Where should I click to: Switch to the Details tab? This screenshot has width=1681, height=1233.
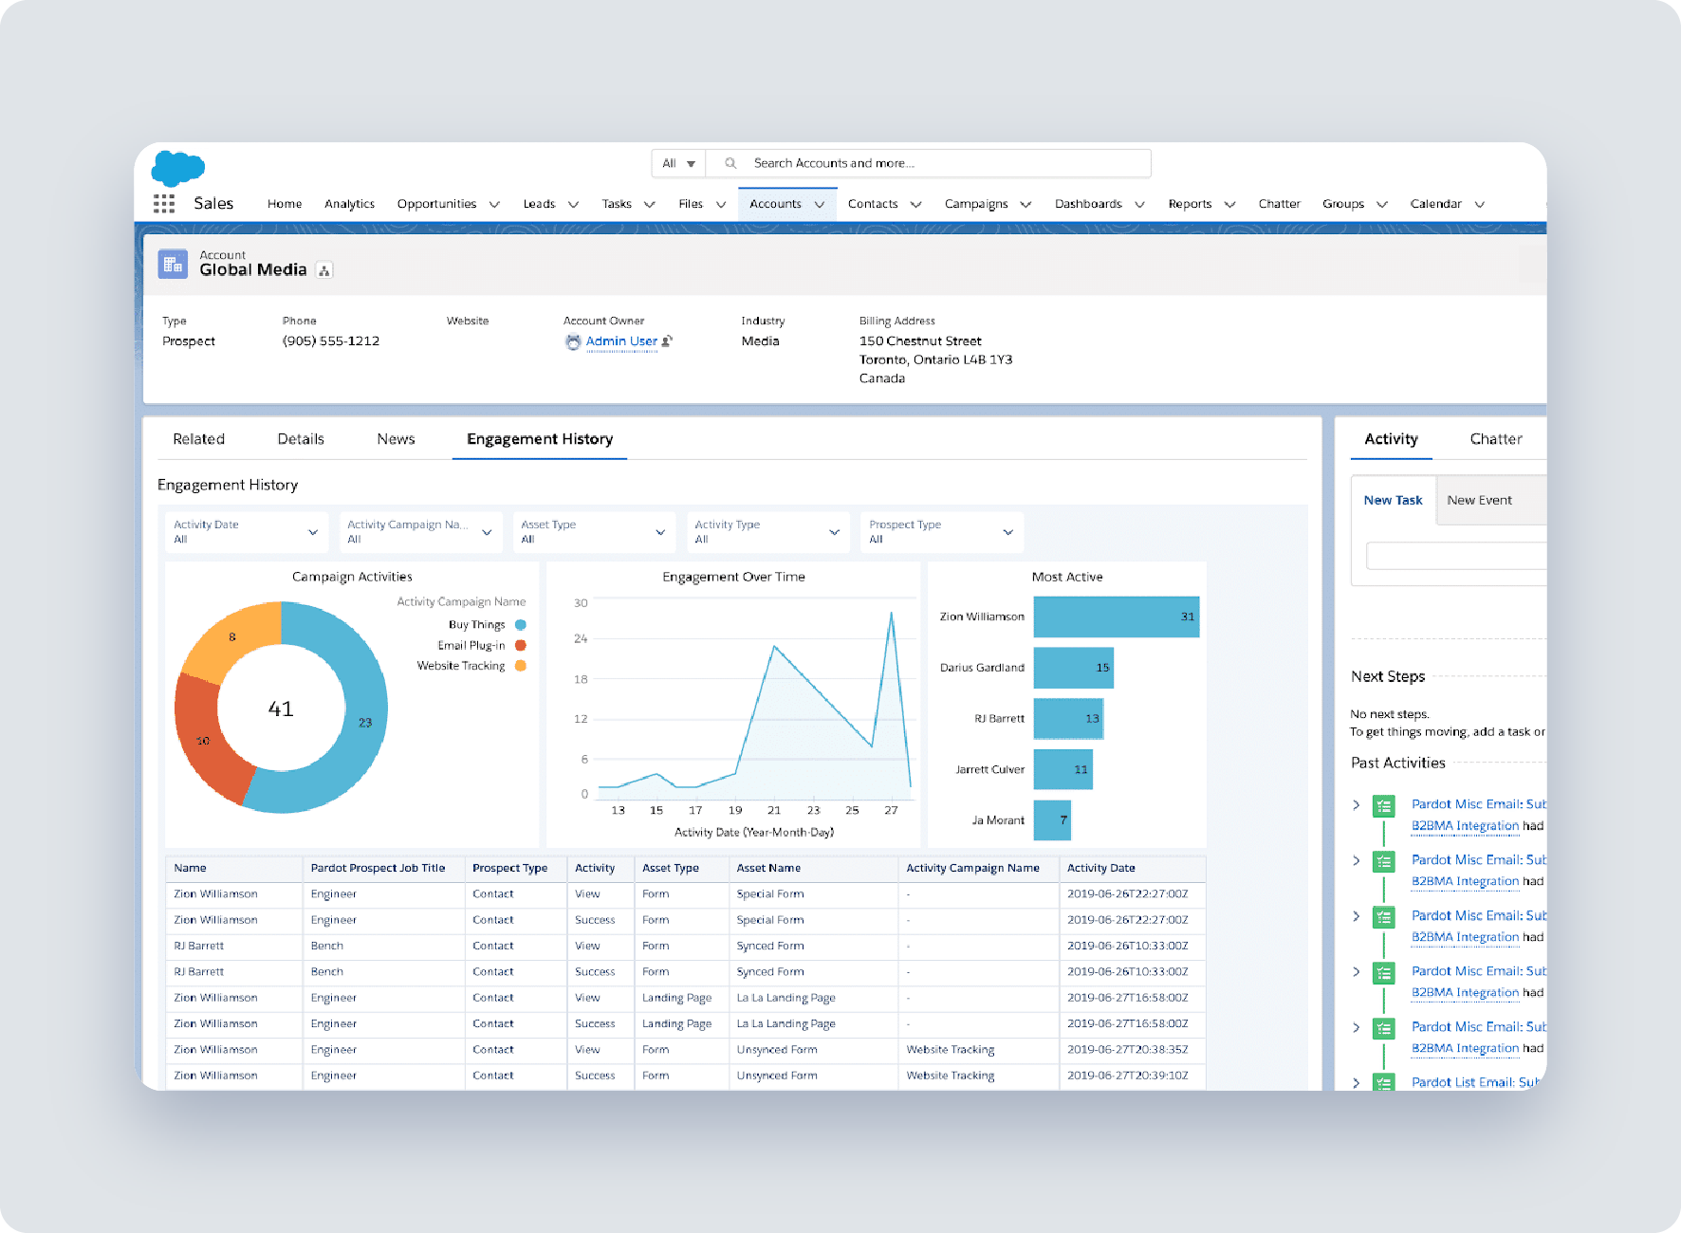301,438
